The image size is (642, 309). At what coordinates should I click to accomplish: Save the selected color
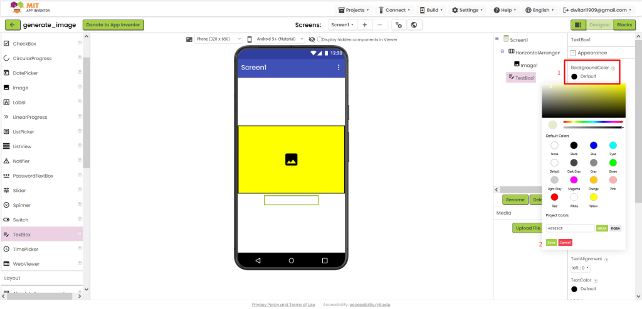pos(551,242)
